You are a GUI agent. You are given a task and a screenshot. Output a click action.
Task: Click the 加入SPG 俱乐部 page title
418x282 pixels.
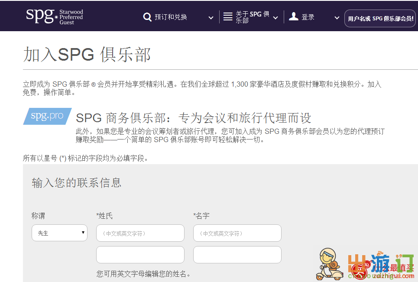pos(87,55)
